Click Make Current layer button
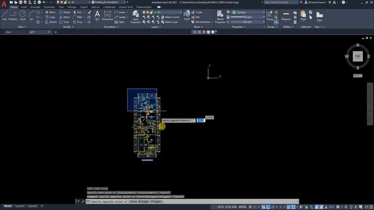The height and width of the screenshot is (210, 374). click(x=170, y=17)
